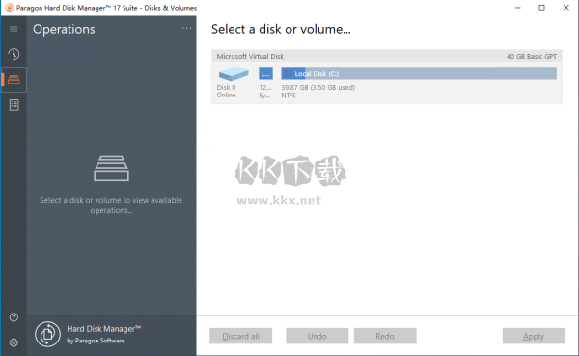Open the Settings gear icon
The width and height of the screenshot is (579, 356).
click(x=14, y=342)
